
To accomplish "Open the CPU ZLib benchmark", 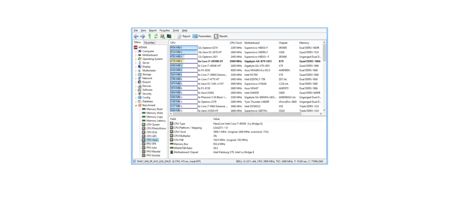I will tap(152, 132).
